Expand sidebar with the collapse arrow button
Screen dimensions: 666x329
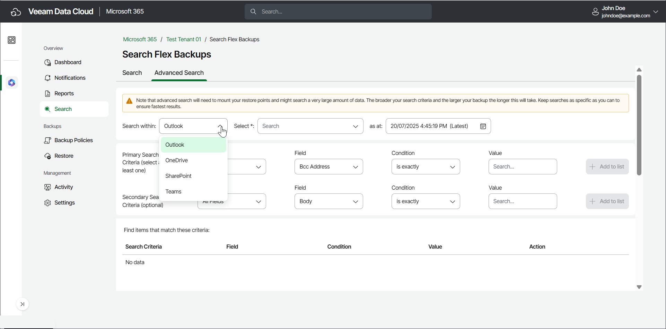pyautogui.click(x=23, y=304)
